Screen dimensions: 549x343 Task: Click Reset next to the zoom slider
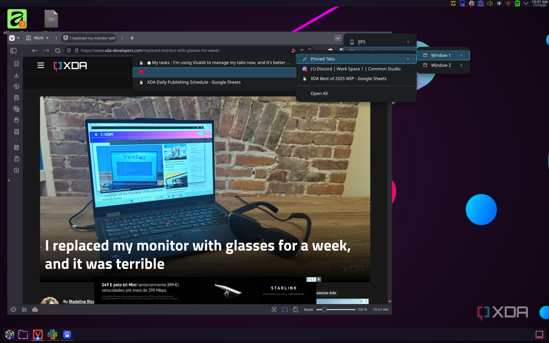[x=308, y=309]
